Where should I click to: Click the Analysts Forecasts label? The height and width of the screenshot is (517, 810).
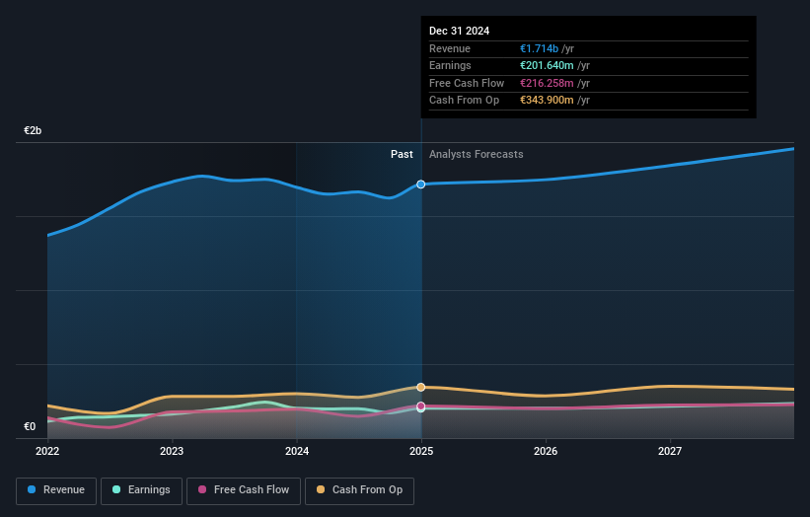(477, 154)
